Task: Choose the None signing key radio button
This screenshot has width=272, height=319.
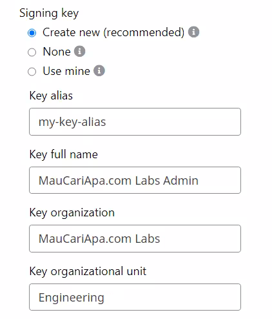Action: (32, 52)
